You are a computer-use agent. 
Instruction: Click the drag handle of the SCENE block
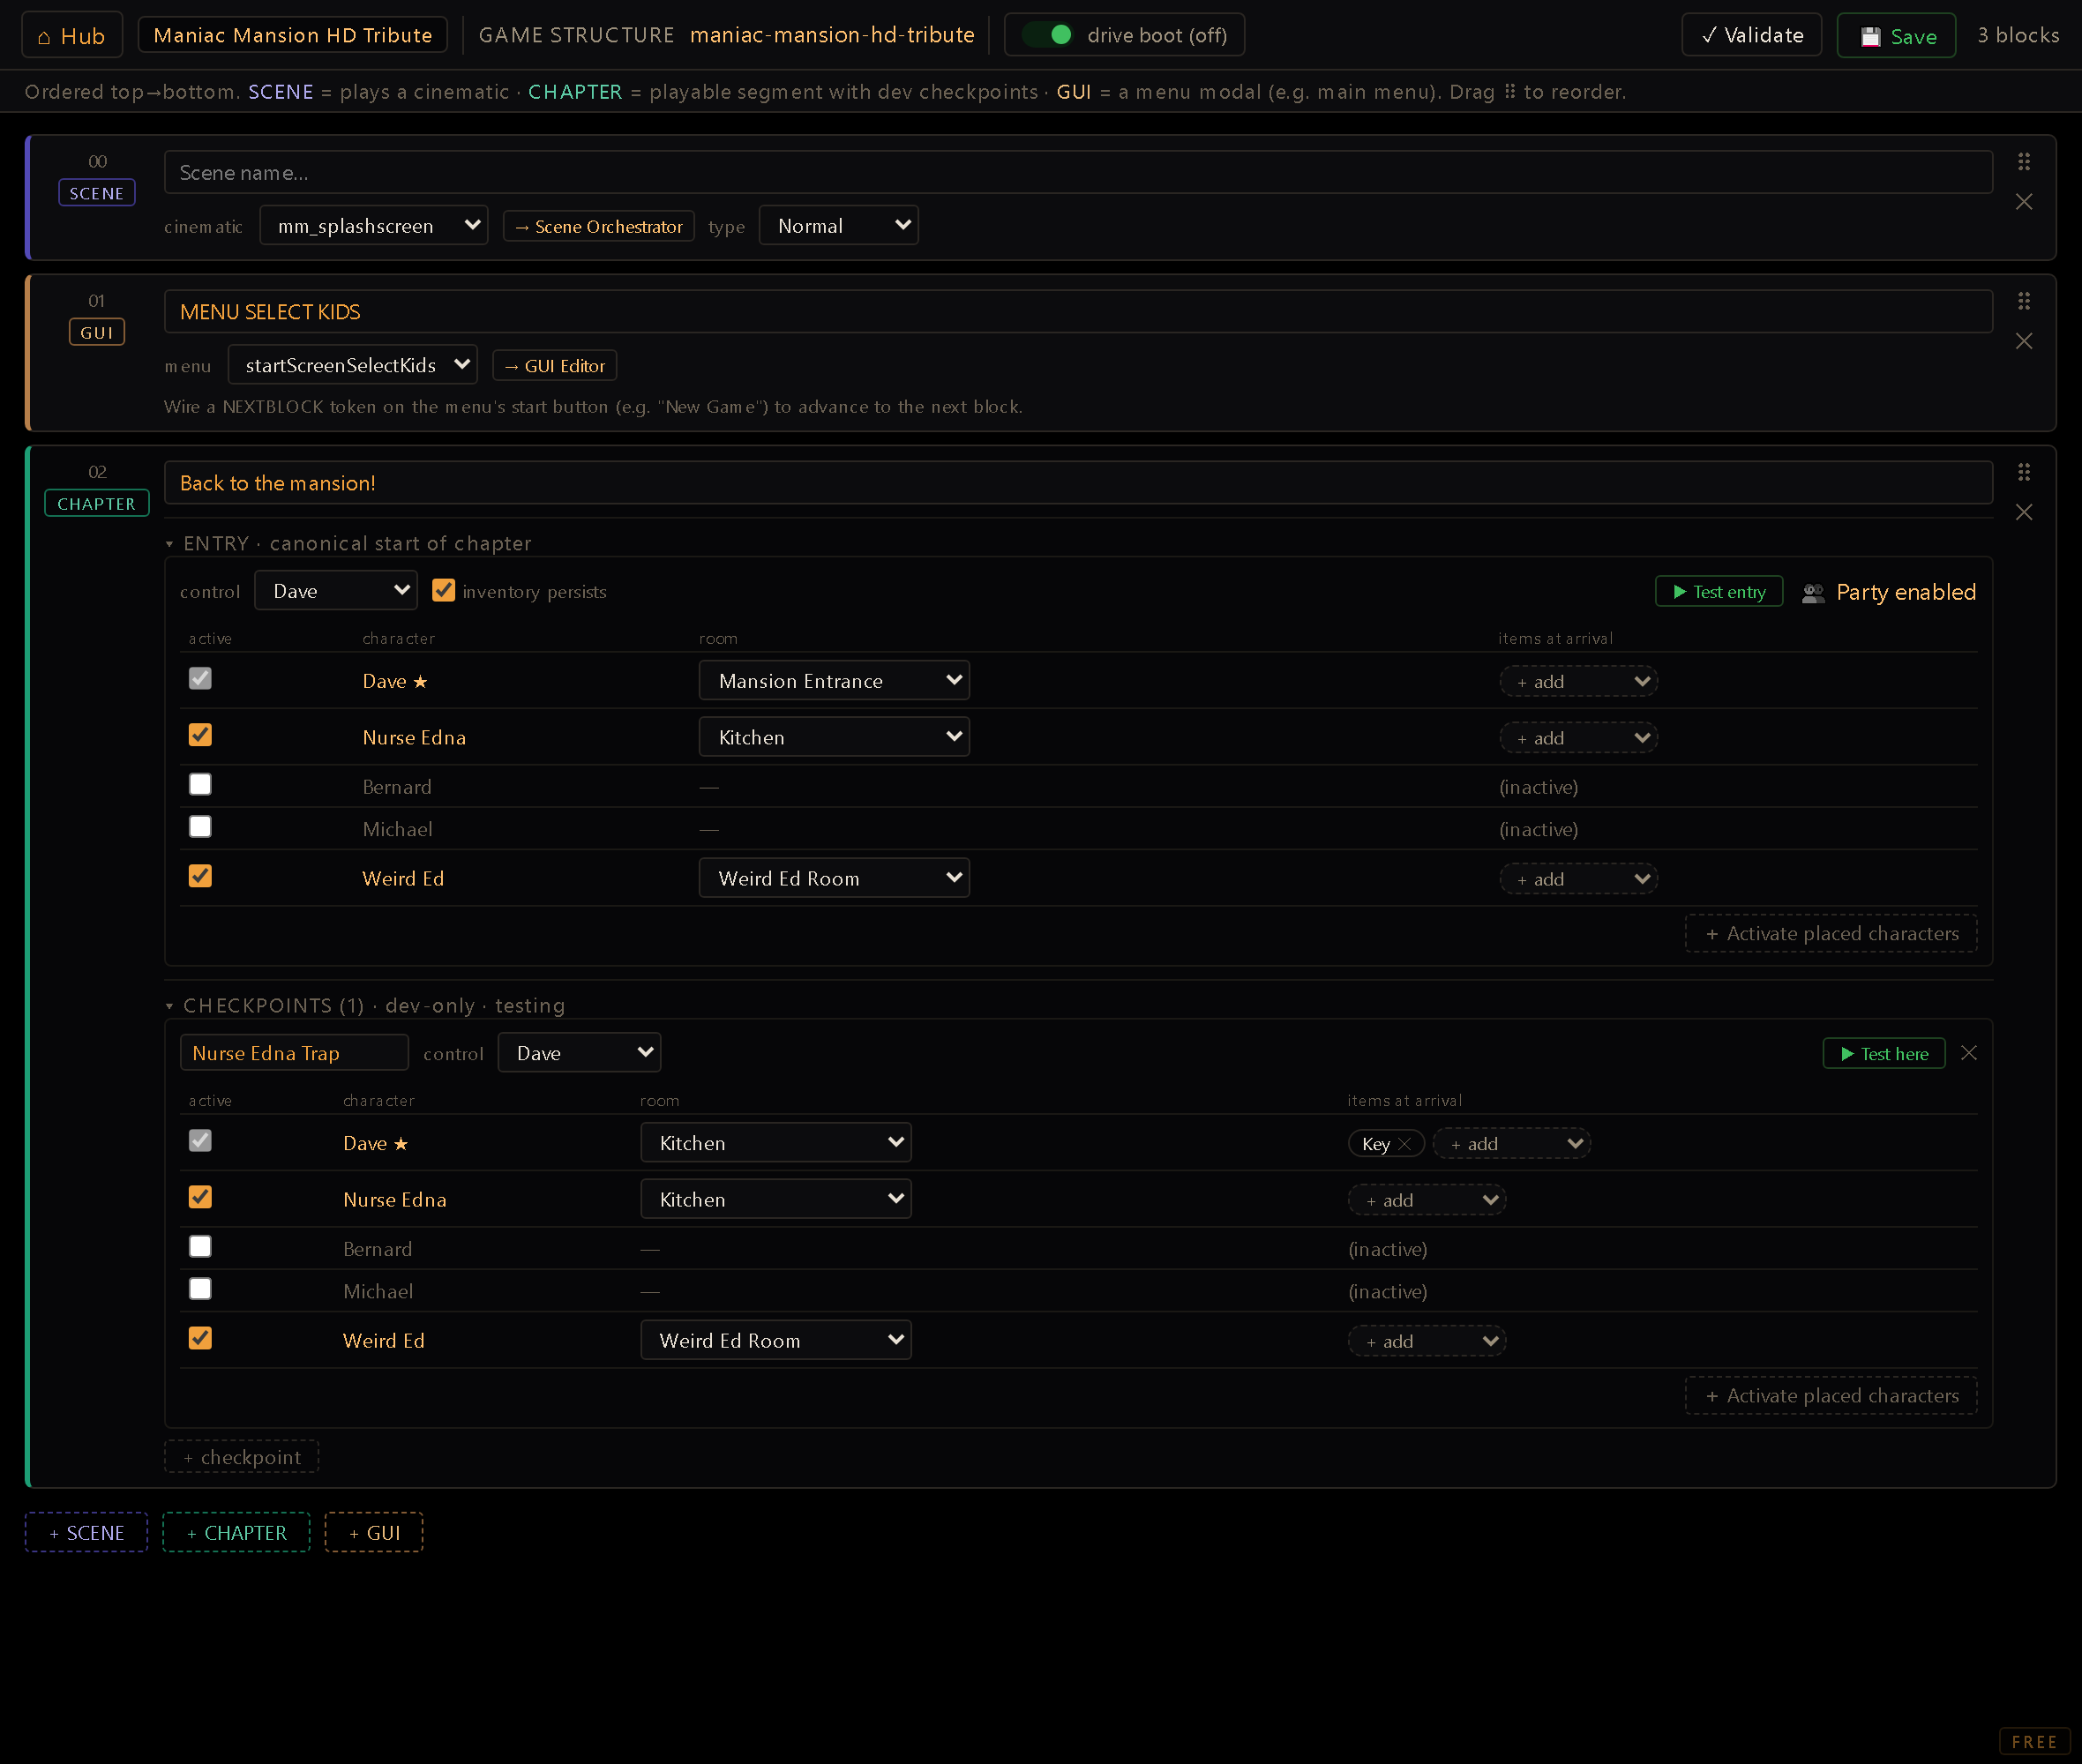[2023, 161]
